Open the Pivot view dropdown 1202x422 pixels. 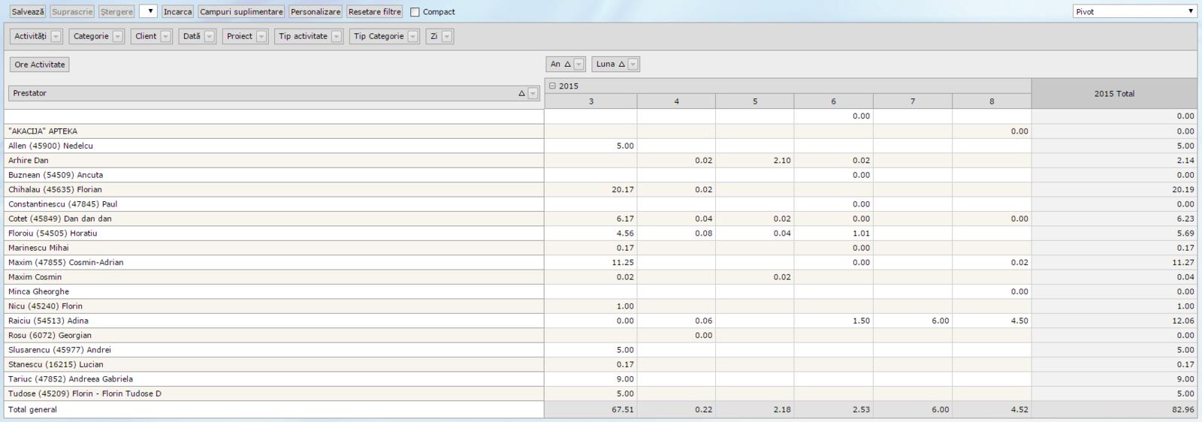coord(1134,11)
